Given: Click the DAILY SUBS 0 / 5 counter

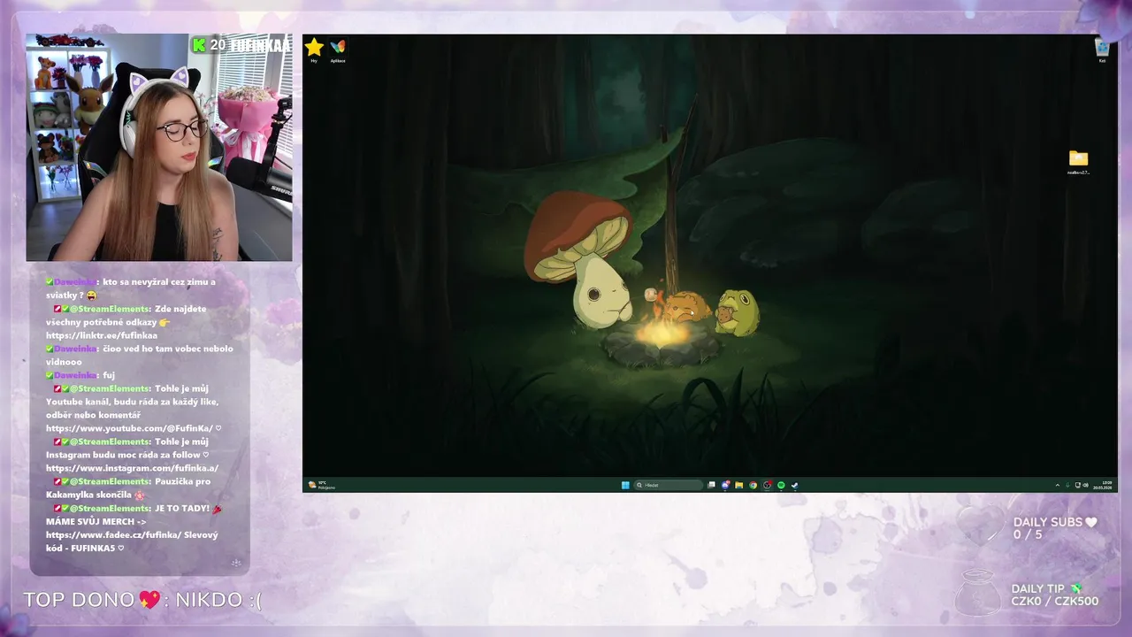Looking at the screenshot, I should click(x=1055, y=528).
